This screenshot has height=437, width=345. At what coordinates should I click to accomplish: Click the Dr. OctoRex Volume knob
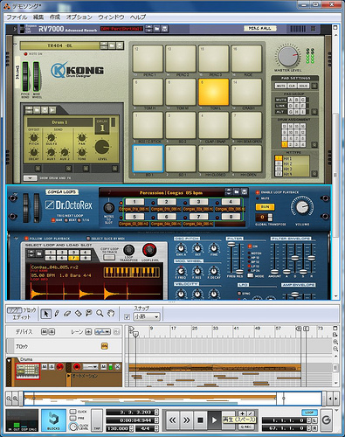point(302,207)
